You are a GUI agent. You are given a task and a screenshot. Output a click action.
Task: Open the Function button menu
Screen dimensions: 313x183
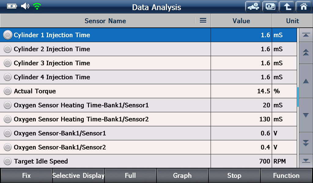tap(286, 175)
